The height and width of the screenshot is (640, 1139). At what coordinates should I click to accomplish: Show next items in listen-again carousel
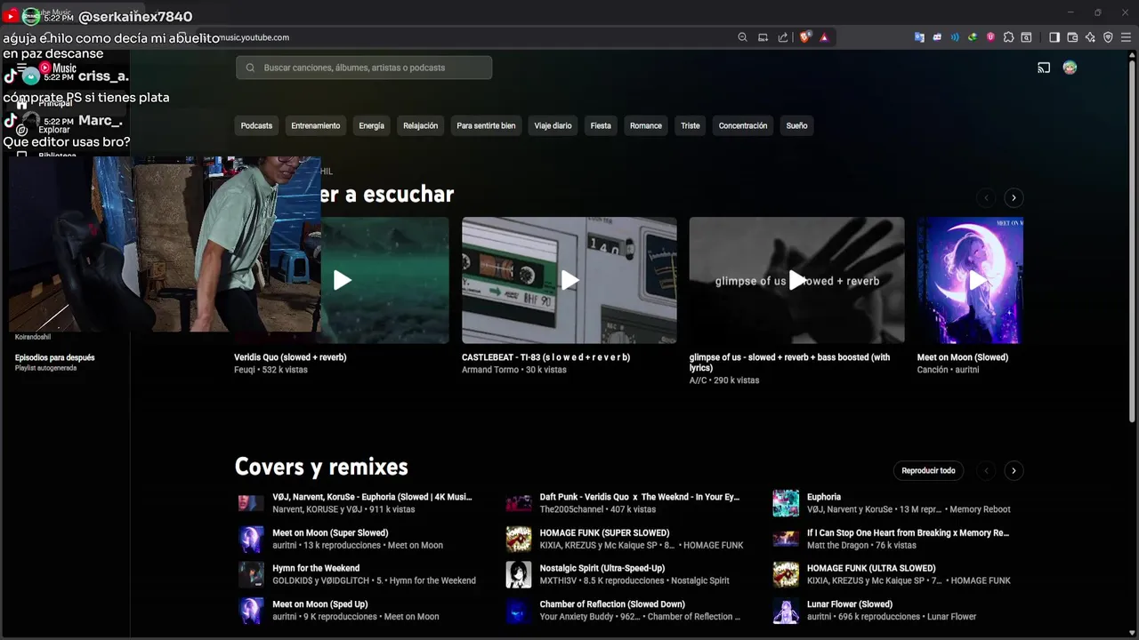(1014, 197)
